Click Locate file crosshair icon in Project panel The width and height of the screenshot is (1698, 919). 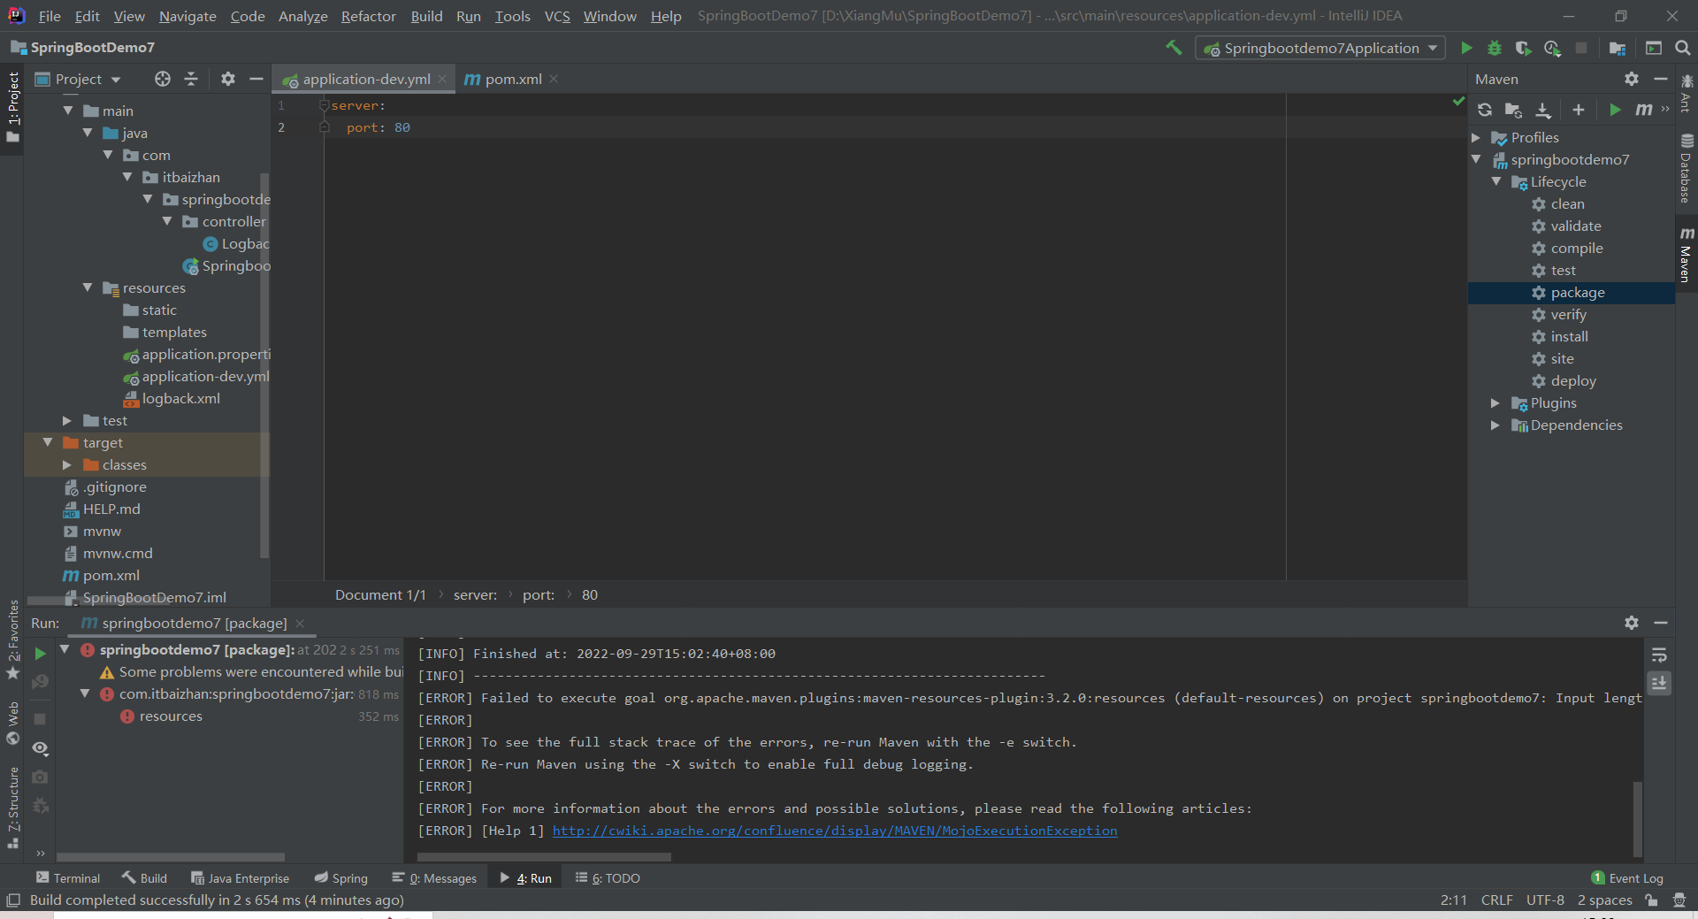(x=163, y=79)
